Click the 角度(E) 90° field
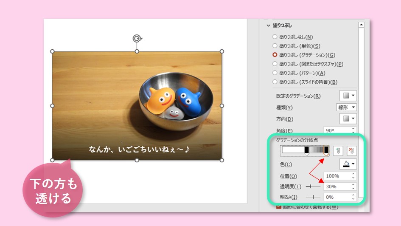The height and width of the screenshot is (226, 401). pos(337,130)
